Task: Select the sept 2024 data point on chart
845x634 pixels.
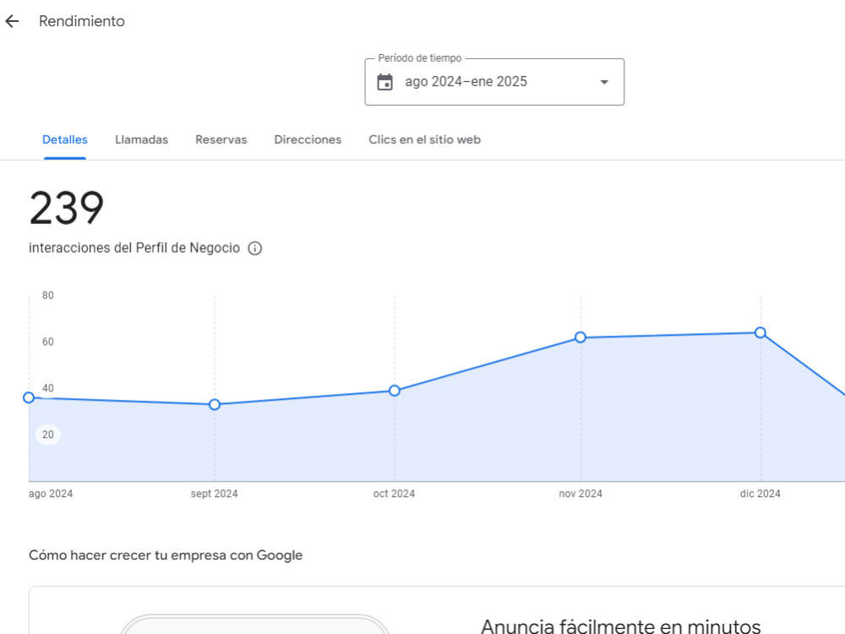Action: click(215, 404)
